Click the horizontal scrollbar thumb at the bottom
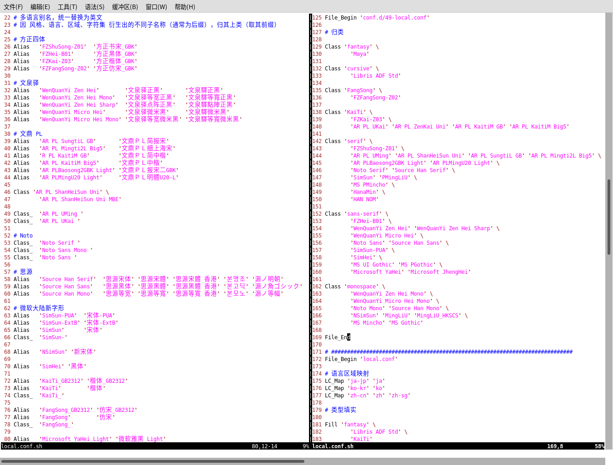 (153, 461)
